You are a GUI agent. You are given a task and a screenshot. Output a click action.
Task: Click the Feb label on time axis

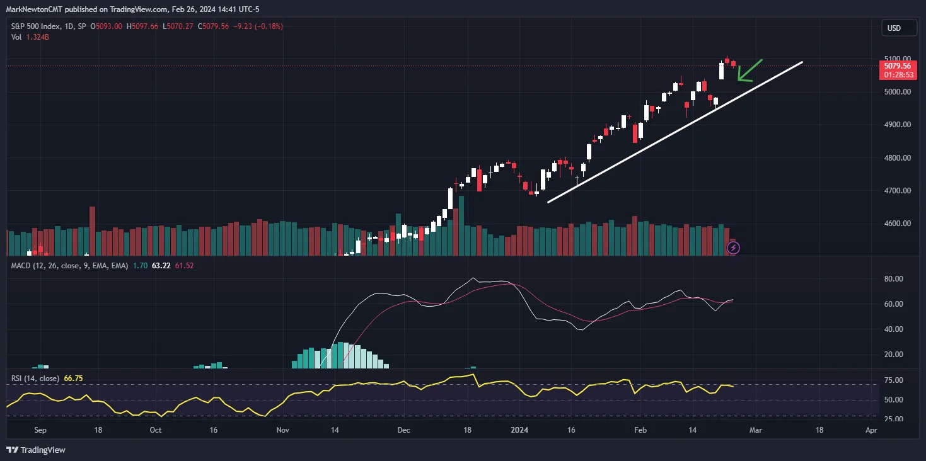coord(640,430)
